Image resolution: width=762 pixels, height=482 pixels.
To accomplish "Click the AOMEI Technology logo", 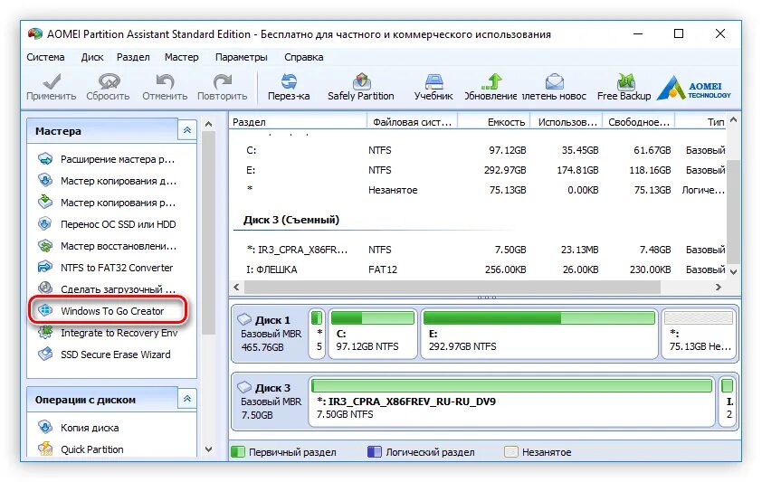I will click(694, 88).
